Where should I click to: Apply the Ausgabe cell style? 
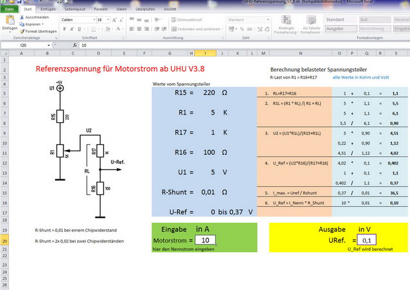pyautogui.click(x=339, y=28)
